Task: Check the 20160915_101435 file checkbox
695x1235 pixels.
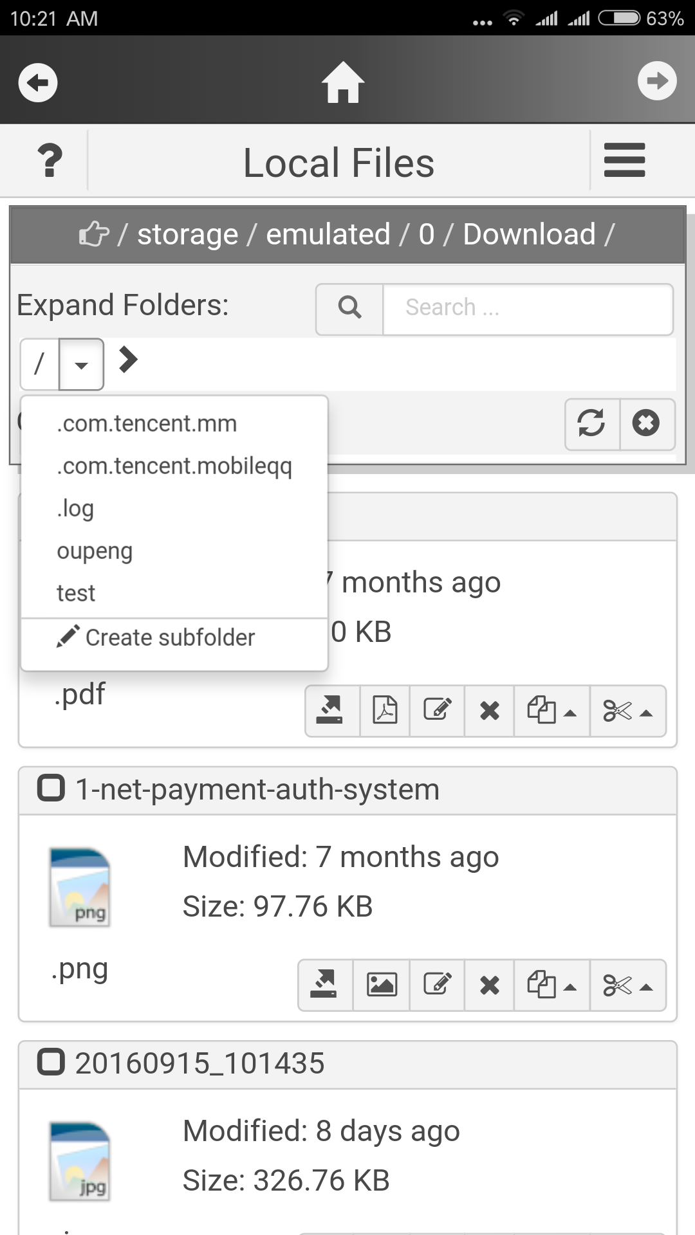Action: [51, 1062]
